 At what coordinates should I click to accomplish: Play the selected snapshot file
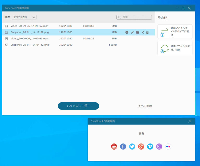tap(127, 32)
